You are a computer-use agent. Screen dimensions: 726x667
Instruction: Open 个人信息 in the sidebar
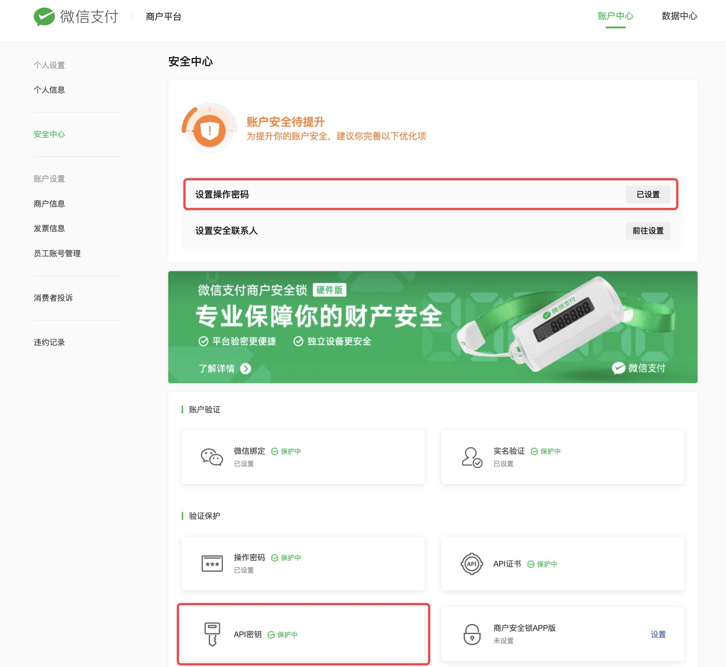click(x=49, y=90)
